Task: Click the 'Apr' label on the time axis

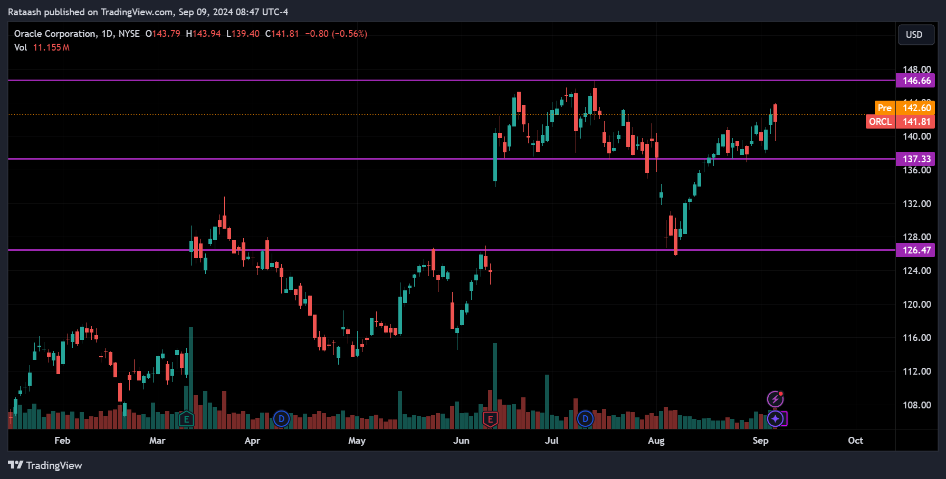Action: pos(252,441)
